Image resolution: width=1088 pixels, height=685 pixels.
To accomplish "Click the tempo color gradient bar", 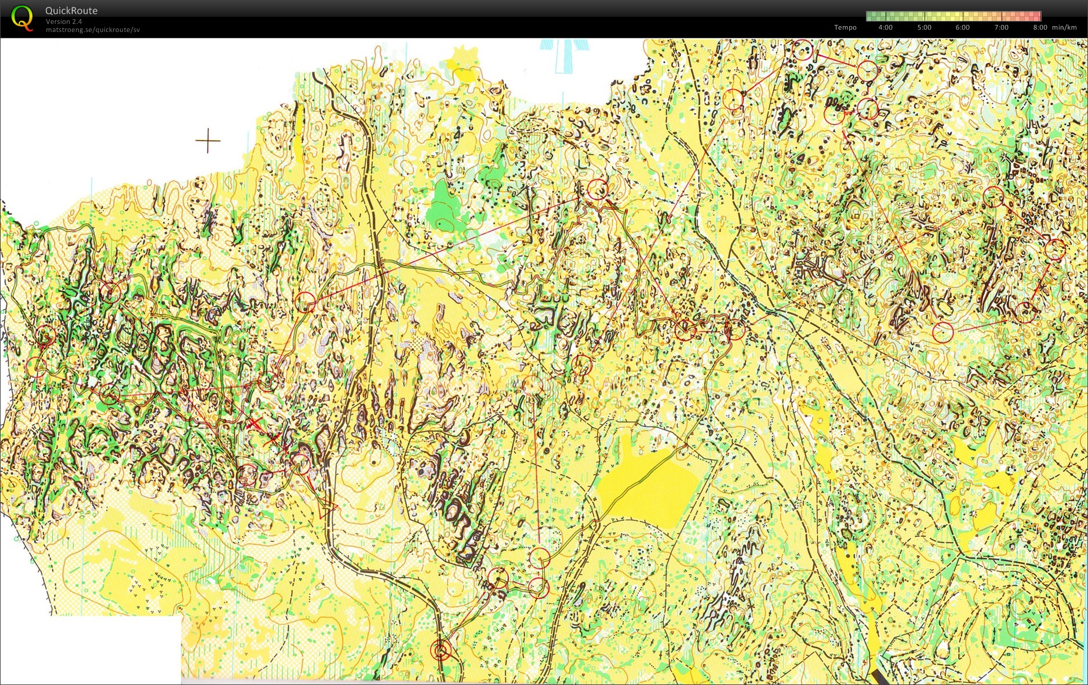I will [x=954, y=16].
